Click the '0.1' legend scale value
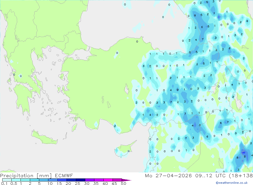253x185 pixels. pyautogui.click(x=4, y=183)
